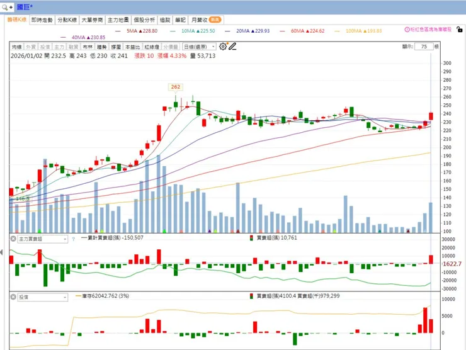Edit the 顯示 bar count field

424,47
